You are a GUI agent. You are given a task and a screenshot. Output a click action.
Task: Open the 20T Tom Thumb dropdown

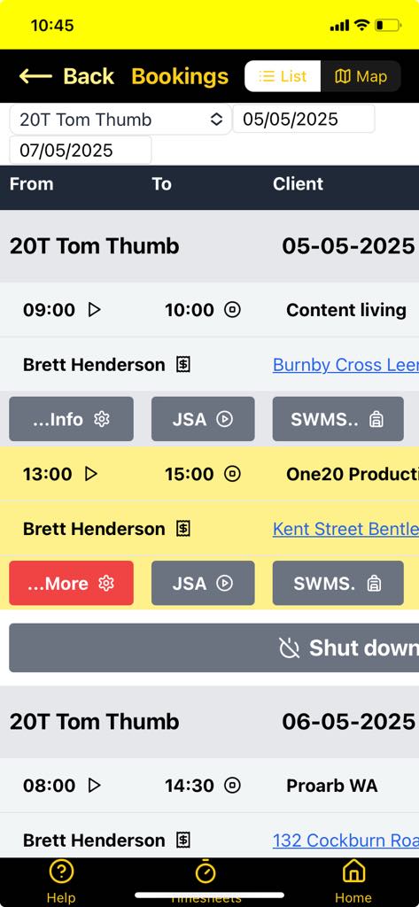tap(120, 120)
